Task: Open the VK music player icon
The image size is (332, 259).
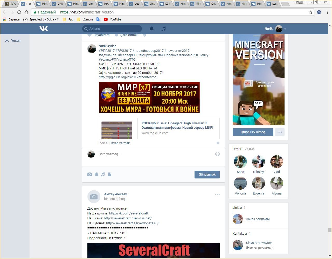Action: pyautogui.click(x=163, y=29)
